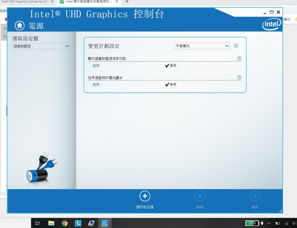The height and width of the screenshot is (228, 297).
Task: Save profile with the plus icon
Action: coord(145,196)
